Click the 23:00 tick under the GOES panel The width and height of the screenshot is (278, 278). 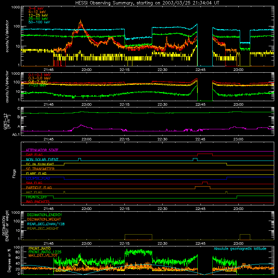pyautogui.click(x=238, y=139)
